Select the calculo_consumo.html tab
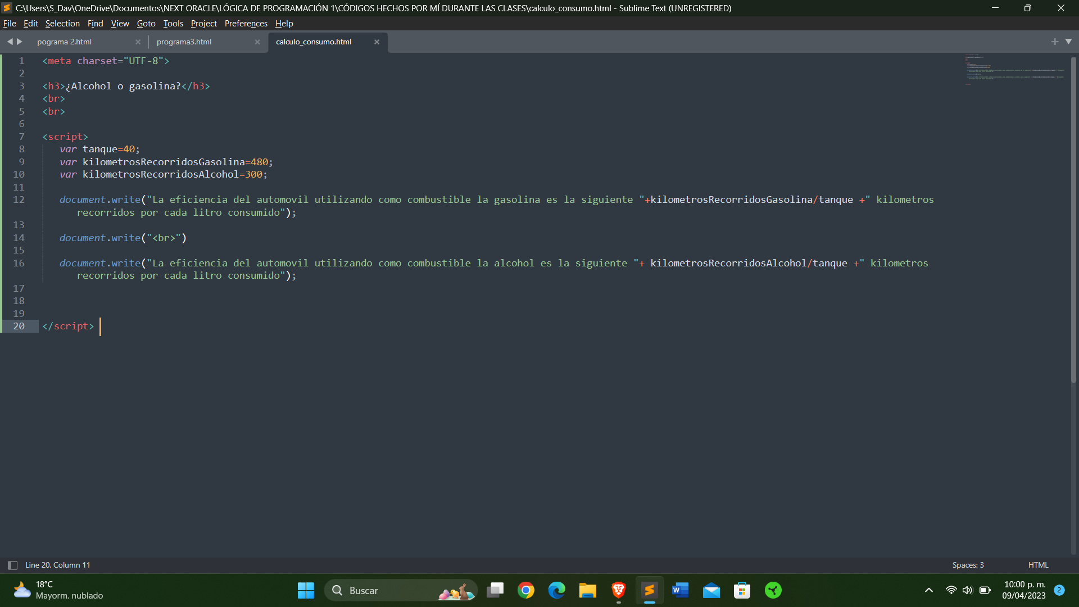The width and height of the screenshot is (1079, 607). (314, 41)
